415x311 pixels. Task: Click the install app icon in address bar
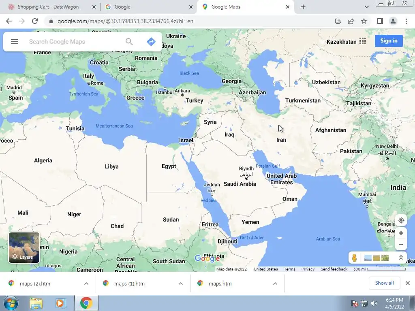point(338,21)
